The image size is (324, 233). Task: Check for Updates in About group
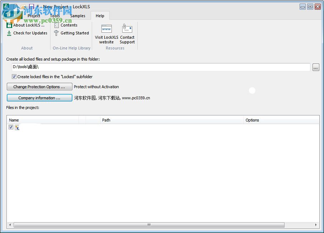(27, 33)
